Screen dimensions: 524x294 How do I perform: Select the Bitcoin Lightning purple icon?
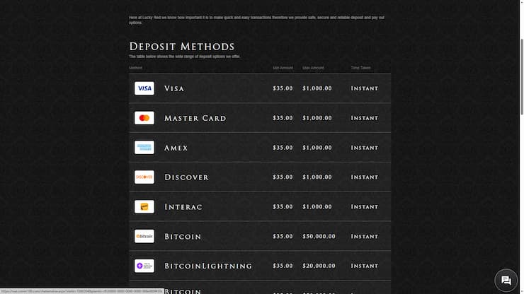pyautogui.click(x=144, y=266)
